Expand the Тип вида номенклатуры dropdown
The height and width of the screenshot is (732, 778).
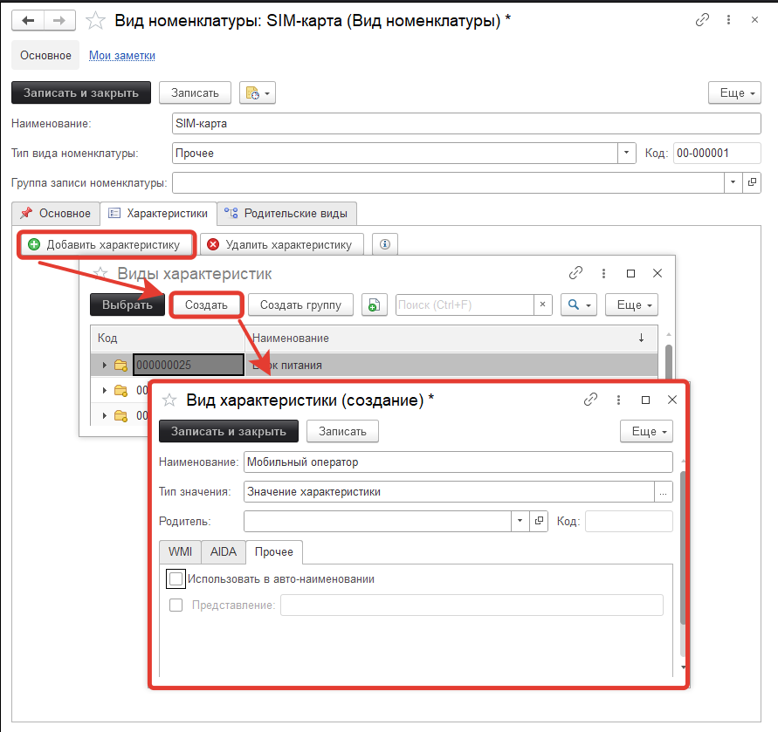pos(627,153)
